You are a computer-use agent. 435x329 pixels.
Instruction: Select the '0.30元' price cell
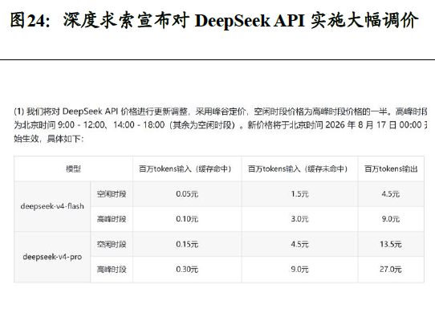coord(187,269)
